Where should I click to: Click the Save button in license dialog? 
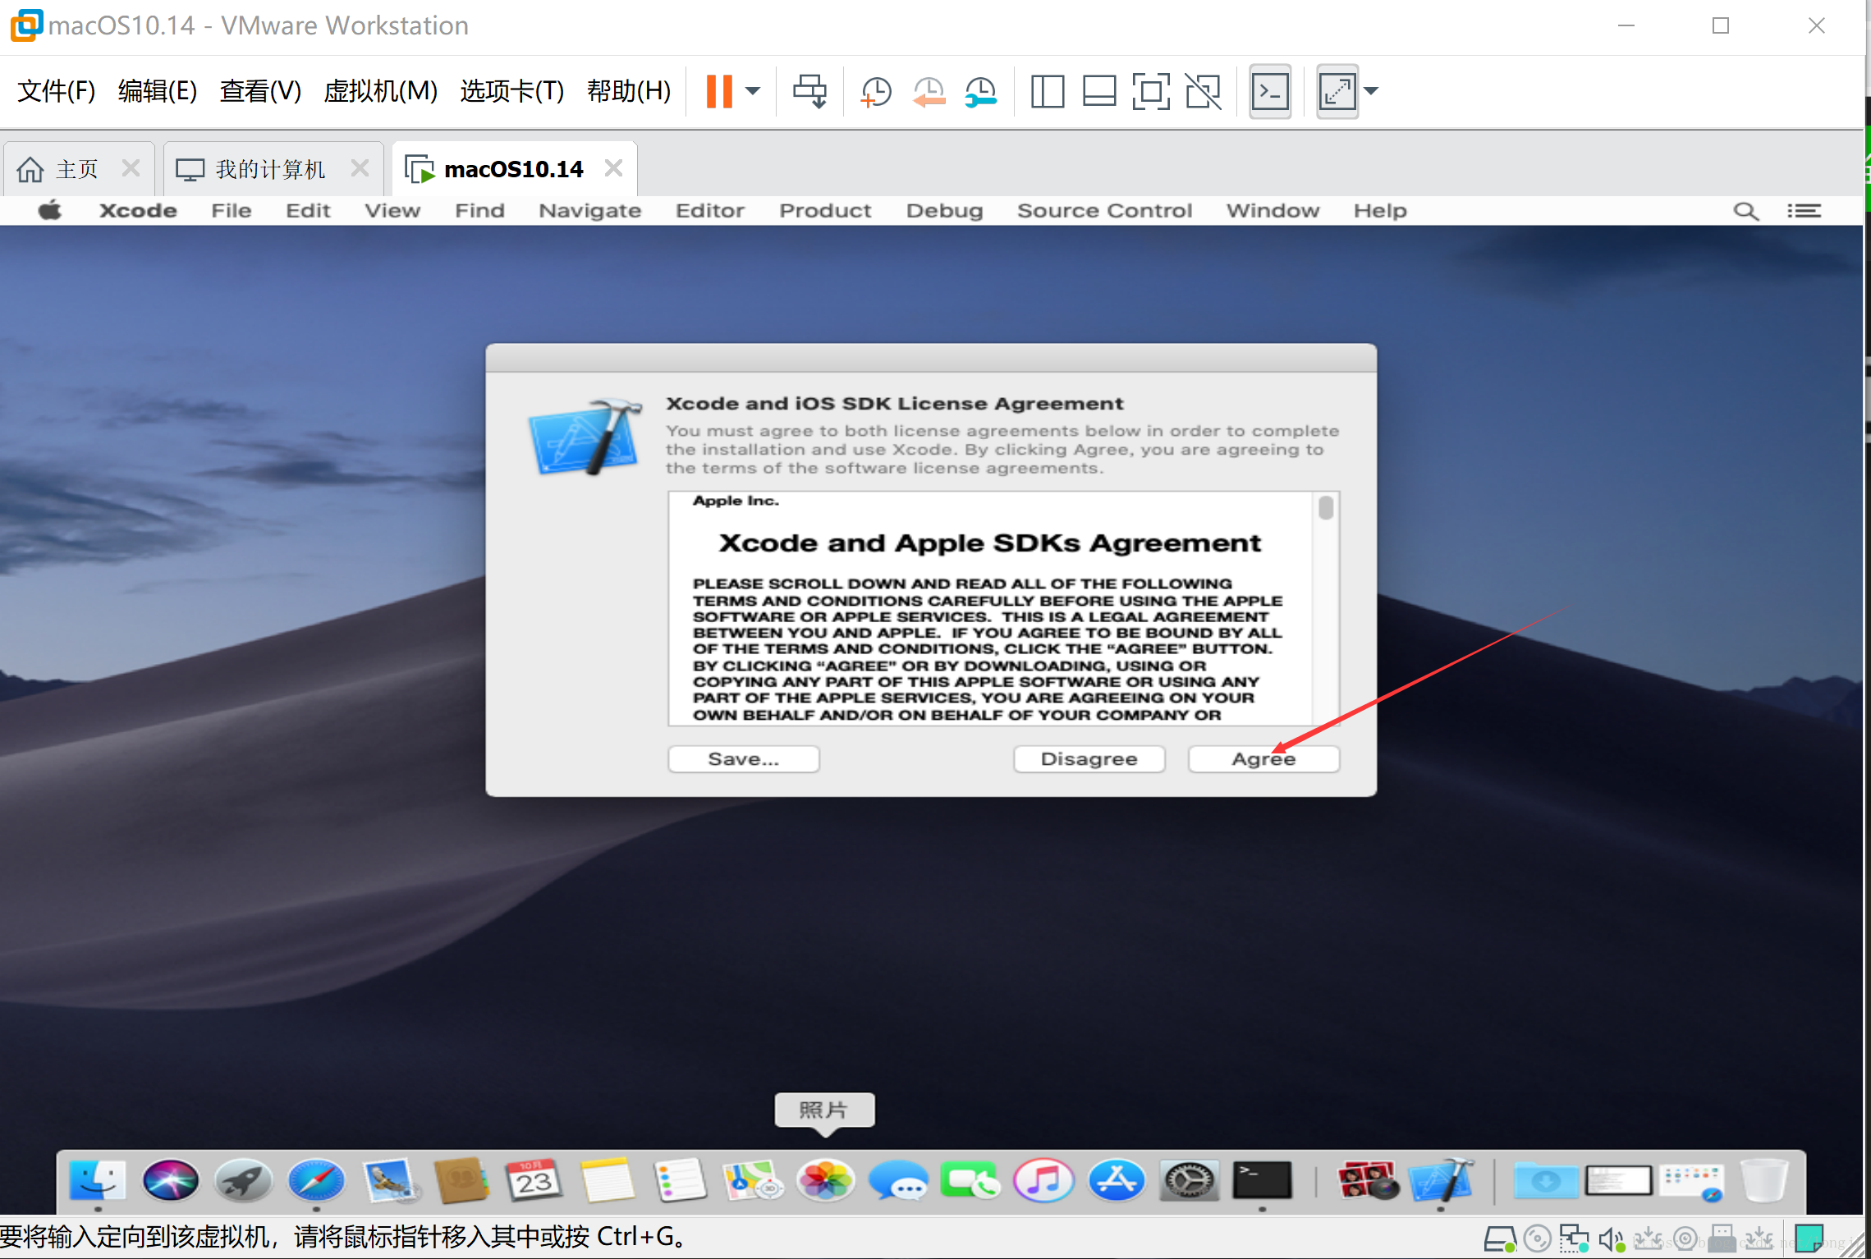[x=741, y=758]
